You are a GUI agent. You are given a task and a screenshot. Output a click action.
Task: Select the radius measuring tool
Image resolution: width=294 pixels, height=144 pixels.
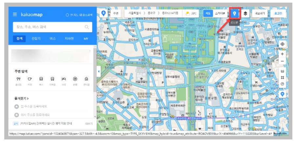(282, 84)
